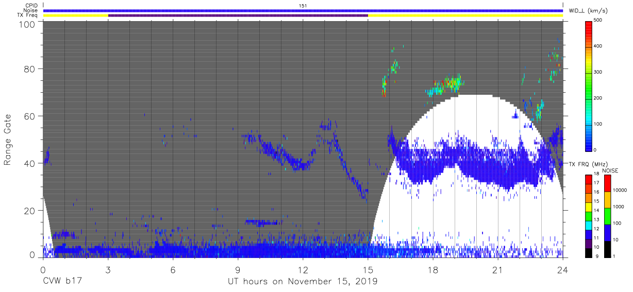
Task: Click the 10000 label on NOISE legend
Action: coord(619,190)
